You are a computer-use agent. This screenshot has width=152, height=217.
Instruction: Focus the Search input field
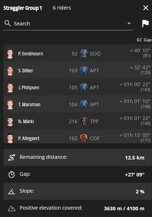(x=68, y=24)
